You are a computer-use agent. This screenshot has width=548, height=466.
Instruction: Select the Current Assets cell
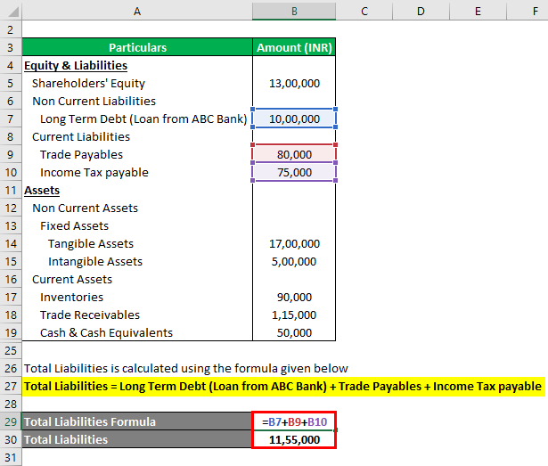(137, 279)
